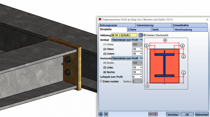Viewport: 210px width, 117px height.
Task: Click the vertical swap arrows icon
Action: (x=155, y=114)
